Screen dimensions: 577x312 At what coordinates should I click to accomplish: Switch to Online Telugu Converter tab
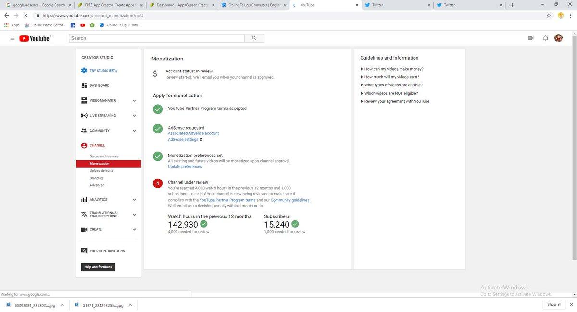(x=253, y=5)
